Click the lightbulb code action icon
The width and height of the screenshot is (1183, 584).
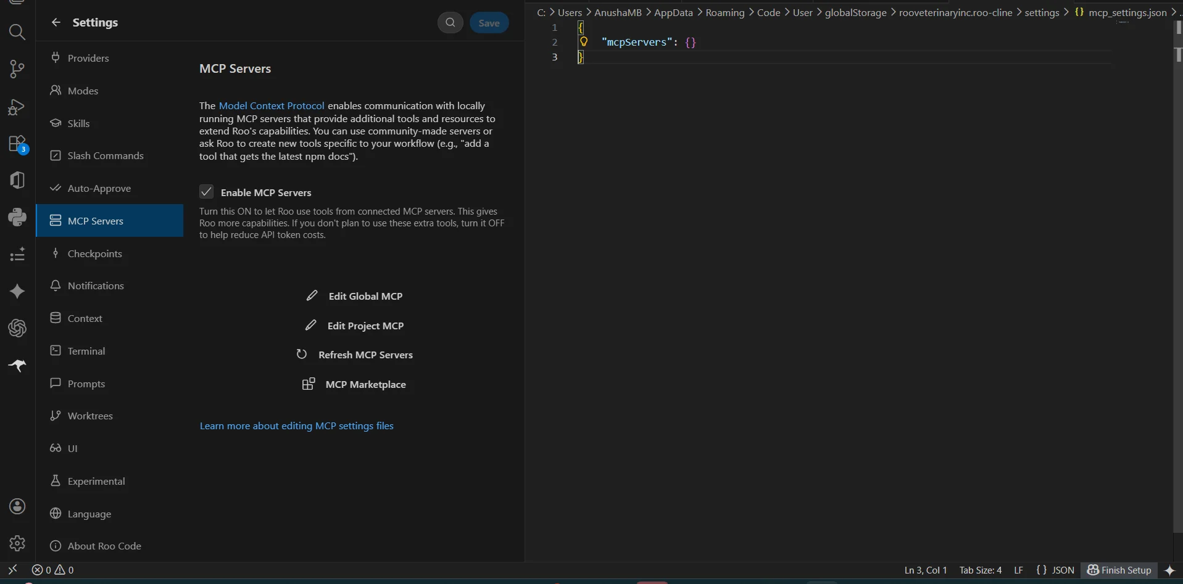pos(583,42)
